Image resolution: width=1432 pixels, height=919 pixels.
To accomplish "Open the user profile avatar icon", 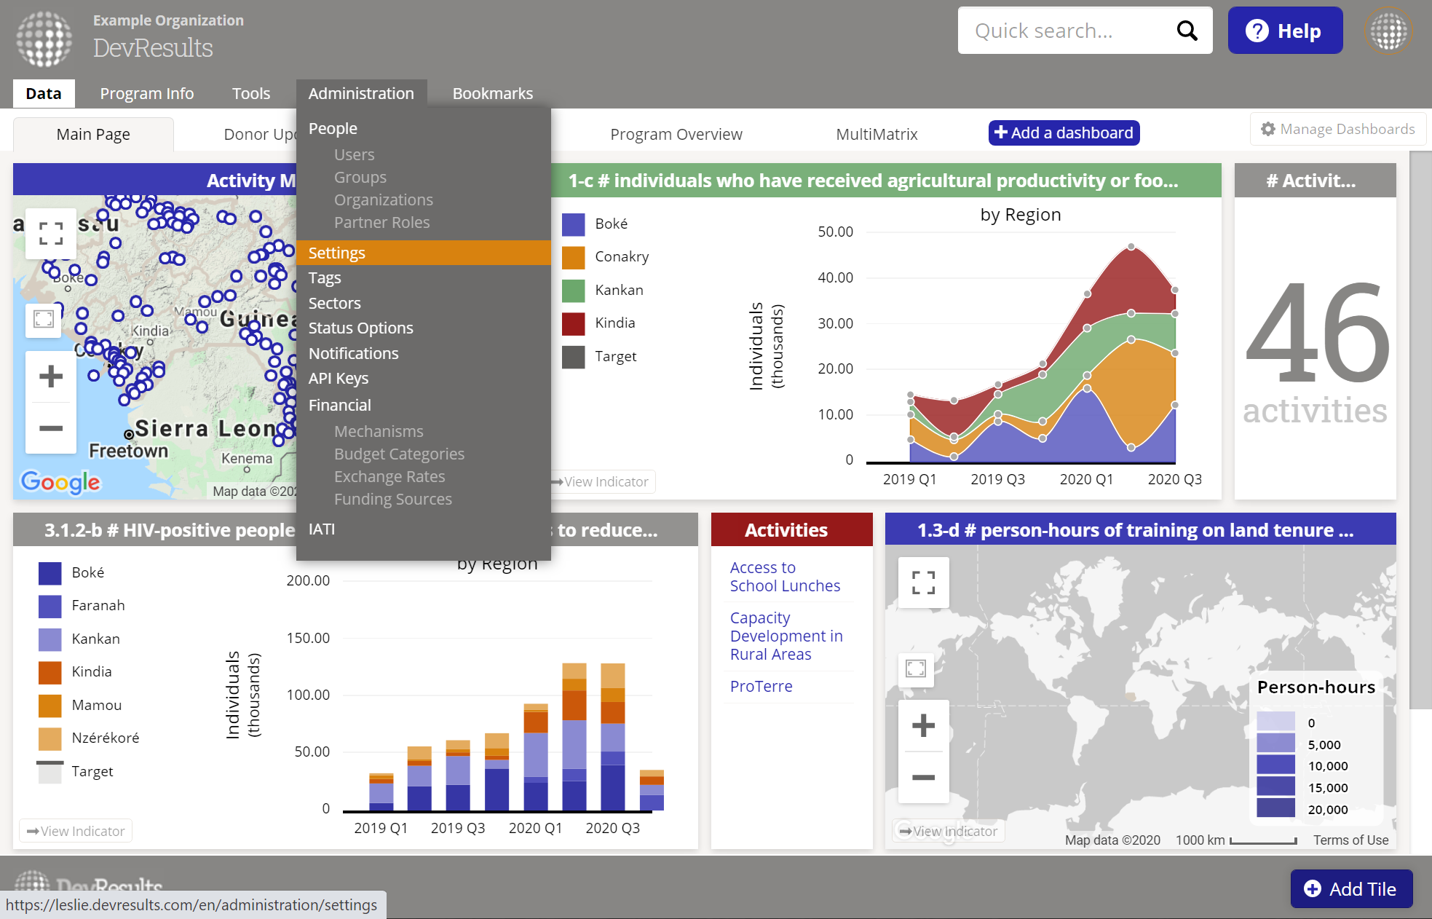I will pos(1388,31).
